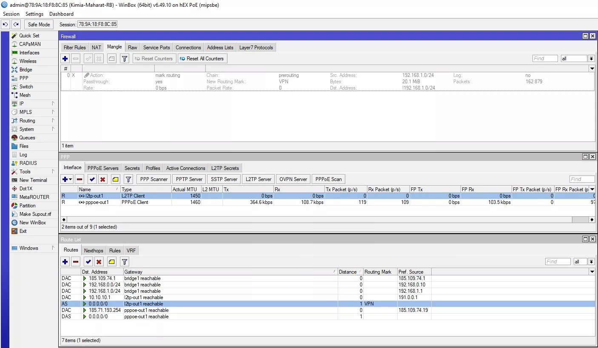Switch to the Address Lists tab

pos(220,48)
